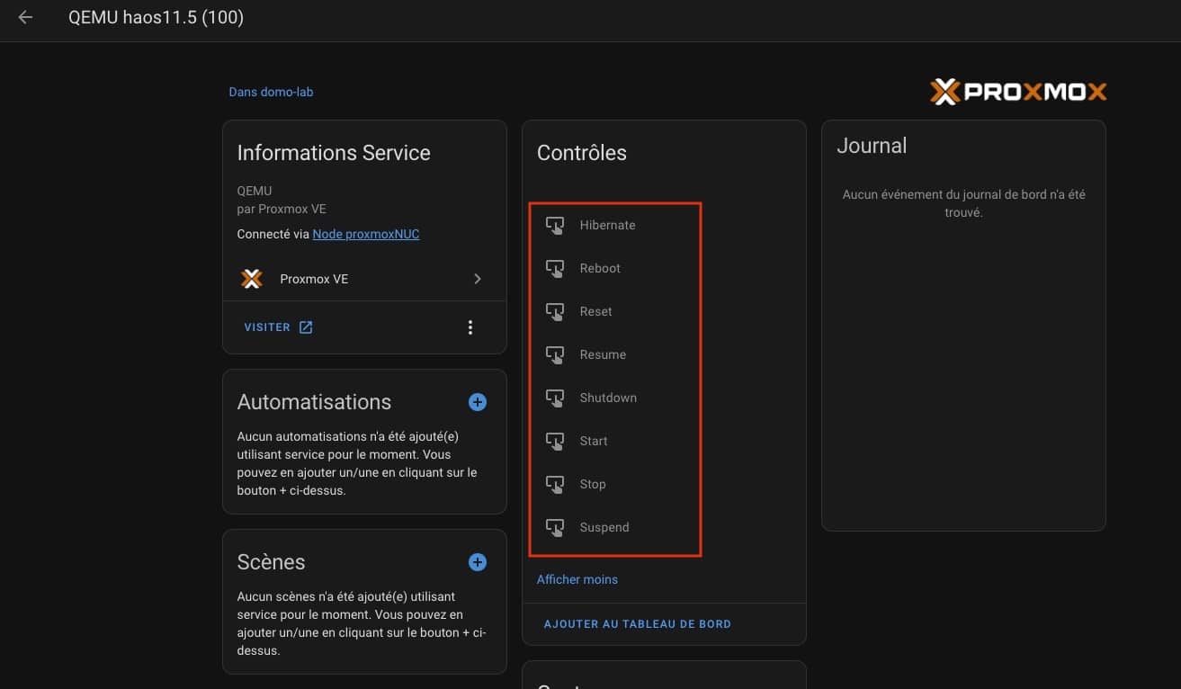The width and height of the screenshot is (1181, 689).
Task: Click the Journal card heading
Action: tap(872, 146)
